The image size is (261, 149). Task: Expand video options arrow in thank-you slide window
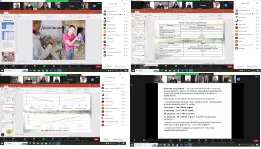[x=17, y=66]
